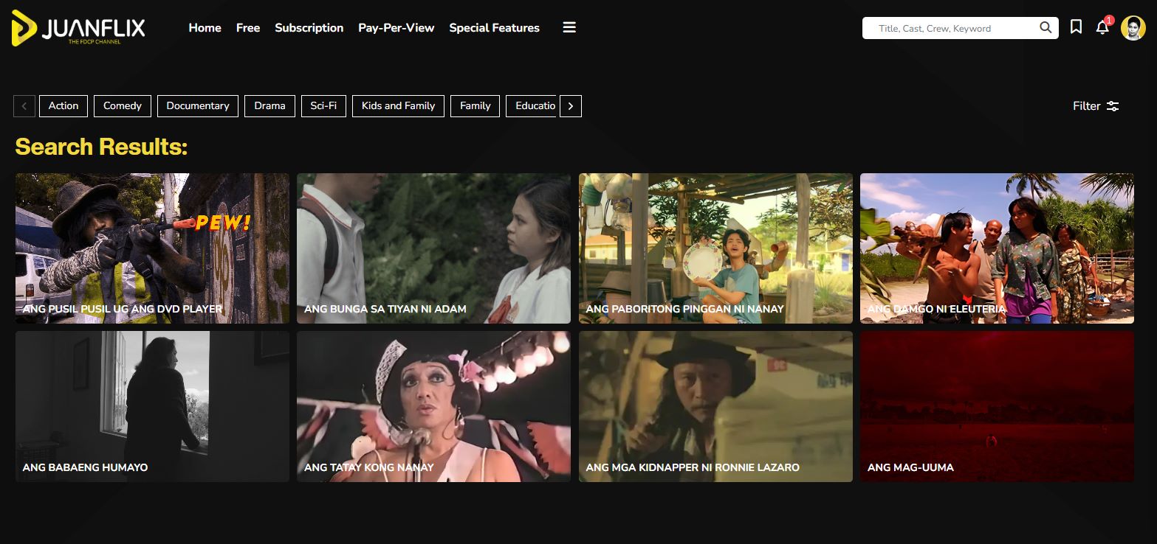Expand more genres with the right chevron
This screenshot has height=544, width=1157.
point(570,105)
